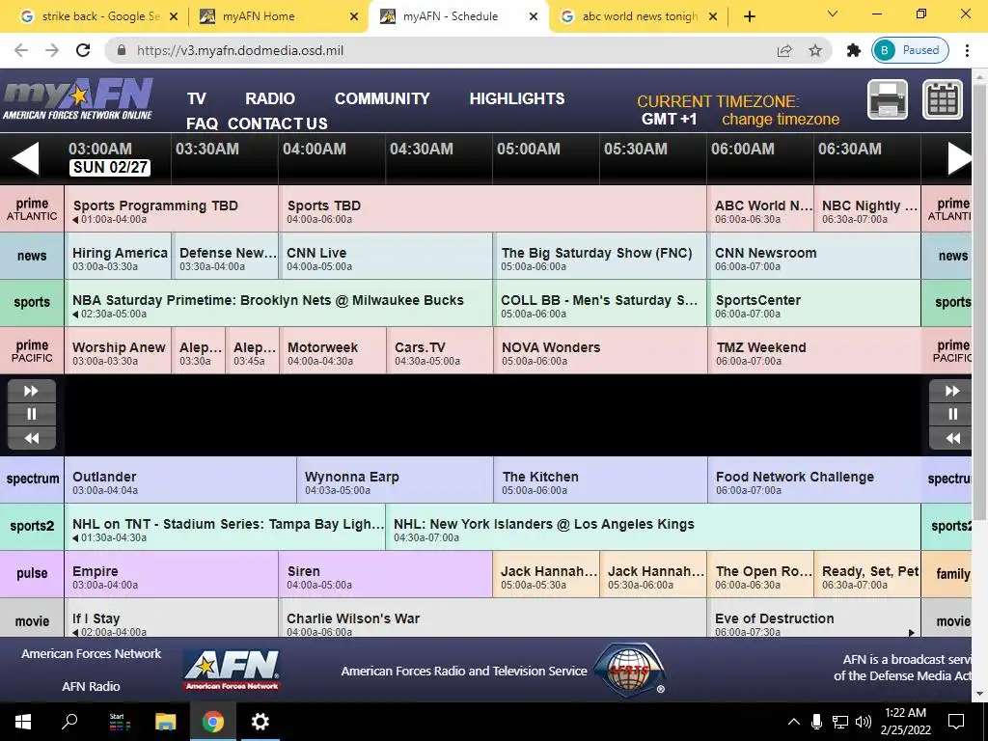Open Settings gear in taskbar
The image size is (988, 741).
click(261, 722)
